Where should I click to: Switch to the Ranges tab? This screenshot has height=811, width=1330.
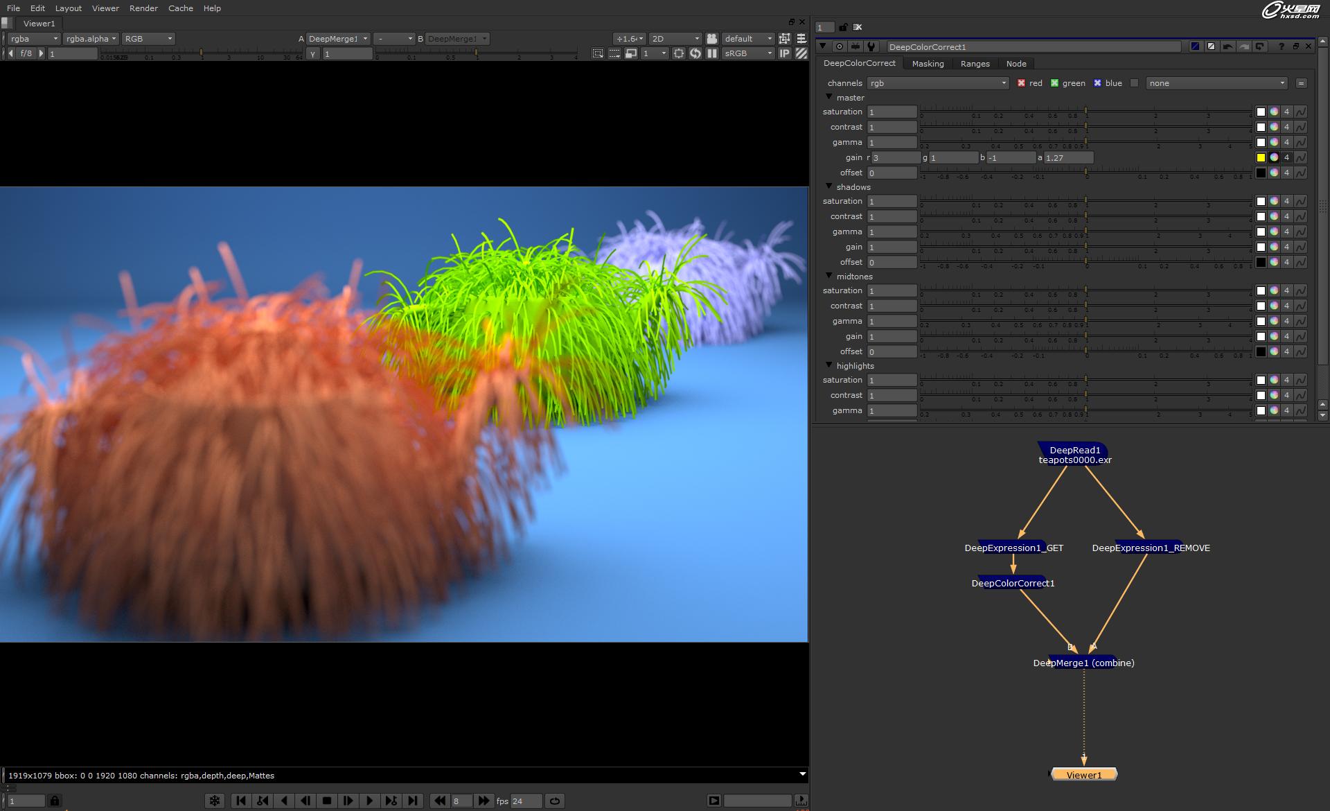[x=975, y=64]
